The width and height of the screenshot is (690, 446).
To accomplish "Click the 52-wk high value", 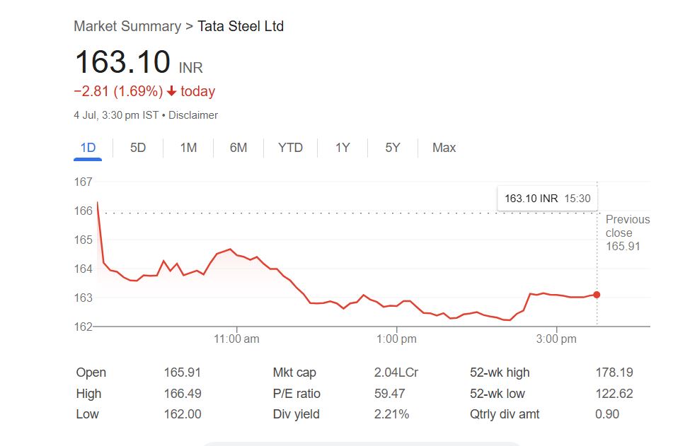I will 614,372.
